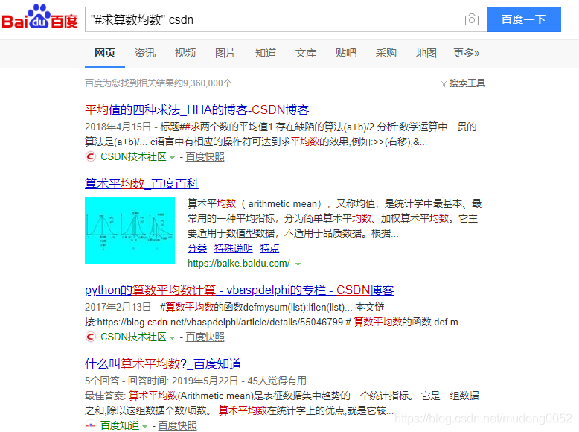Open camera image search icon

pos(472,19)
